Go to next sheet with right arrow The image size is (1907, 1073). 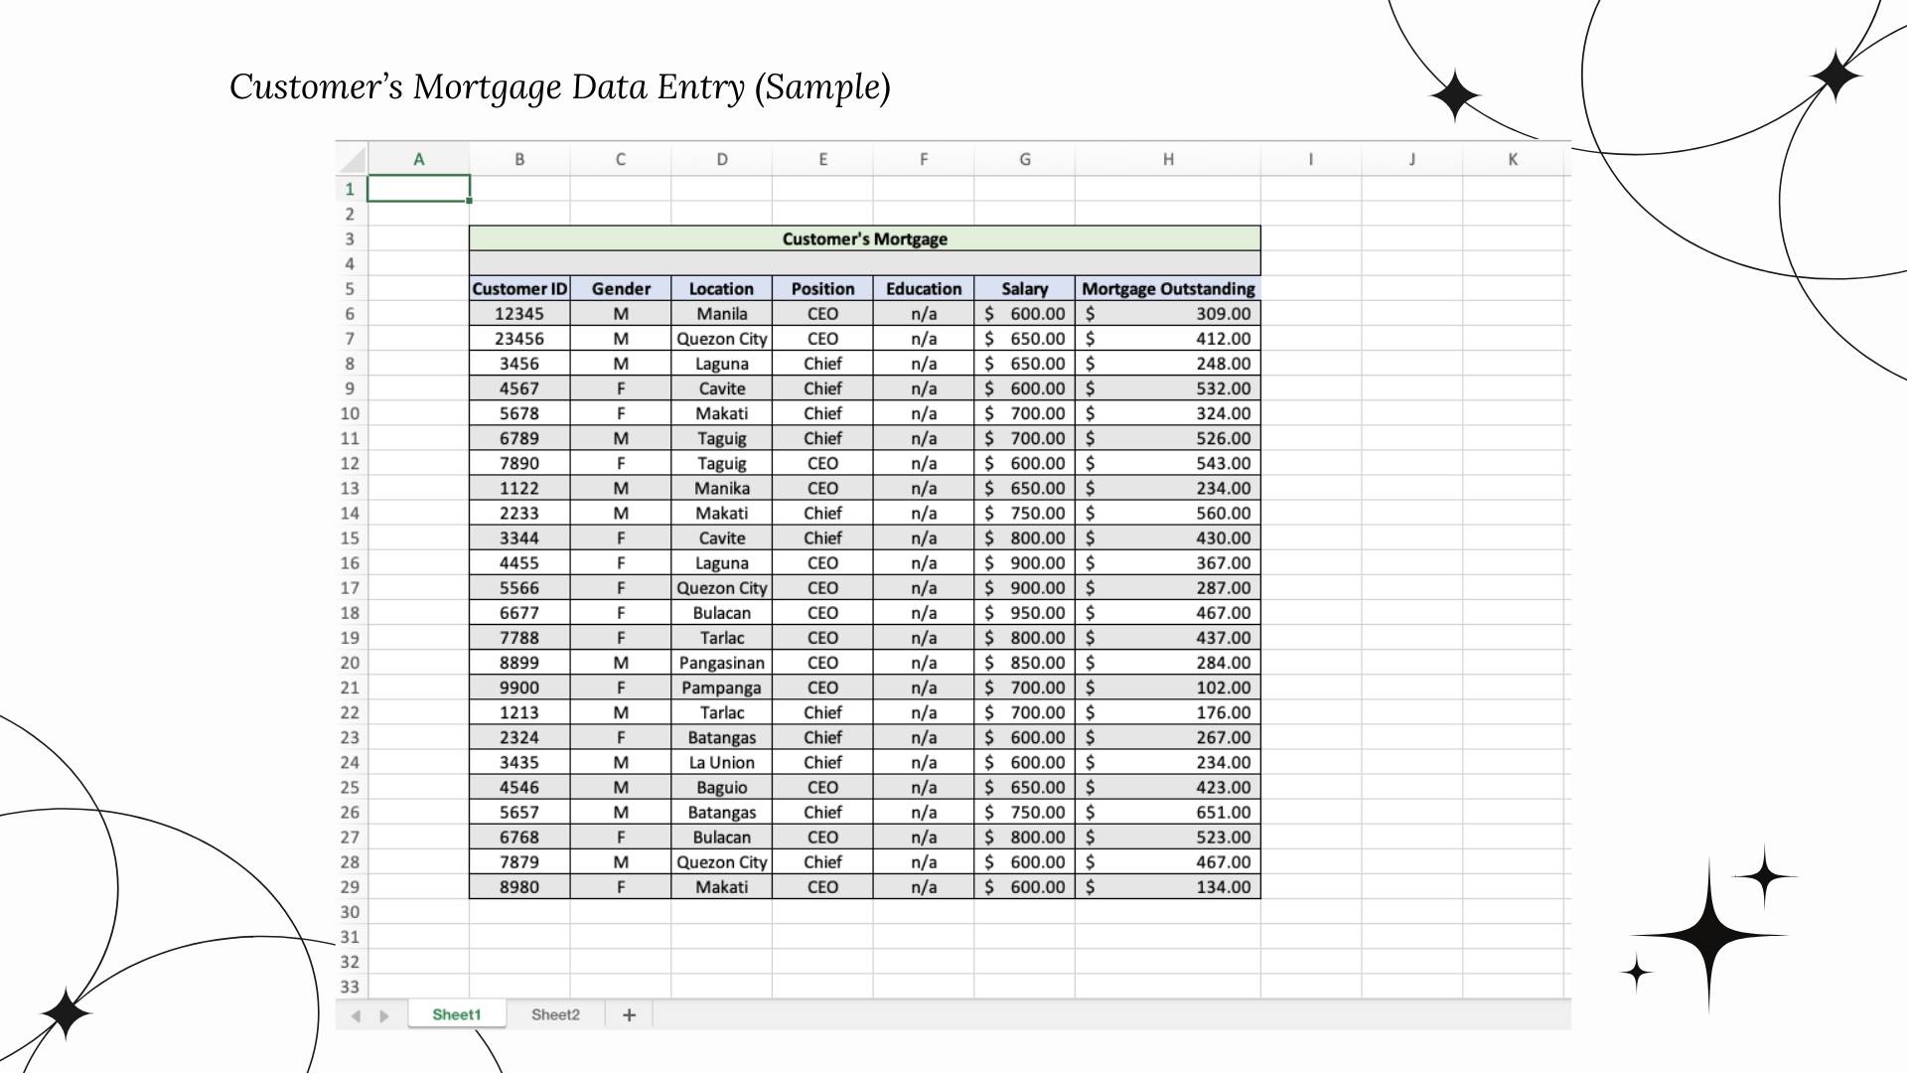pyautogui.click(x=384, y=1015)
